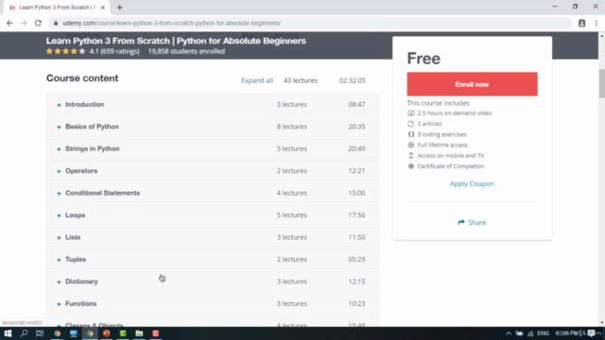The height and width of the screenshot is (340, 605).
Task: Expand the Tuples section
Action: click(x=213, y=260)
